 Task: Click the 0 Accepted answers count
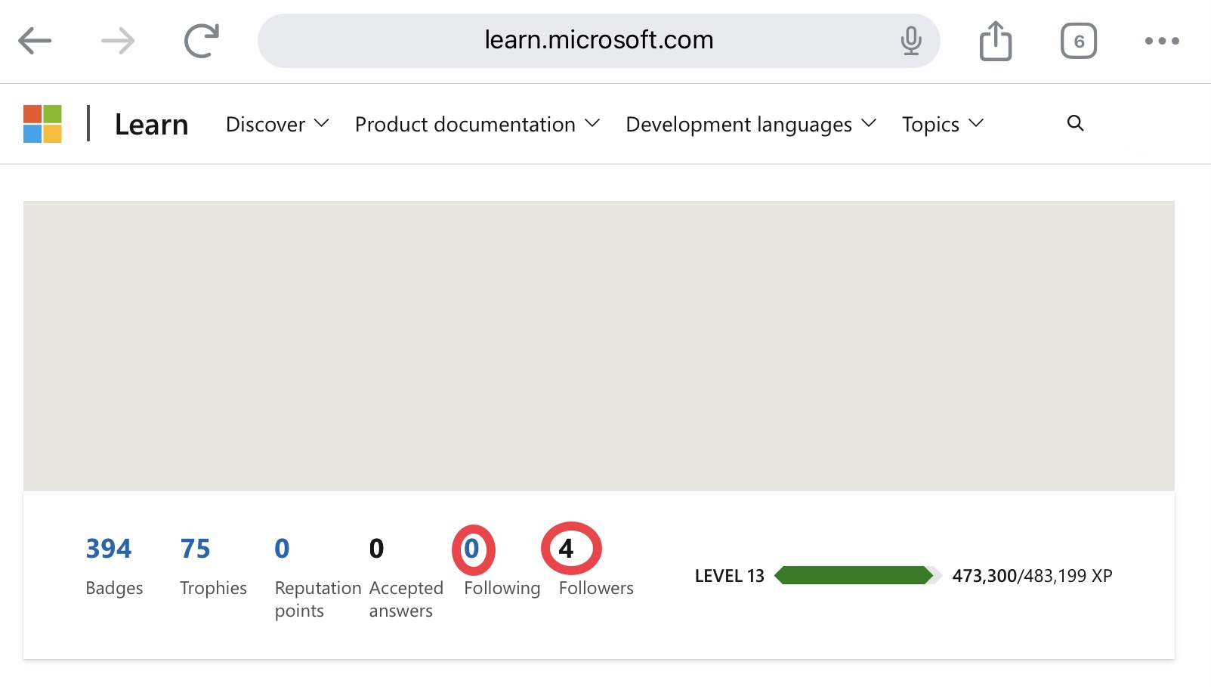point(376,549)
